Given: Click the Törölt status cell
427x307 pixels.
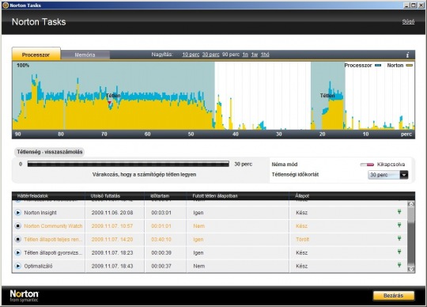Looking at the screenshot, I should click(303, 240).
